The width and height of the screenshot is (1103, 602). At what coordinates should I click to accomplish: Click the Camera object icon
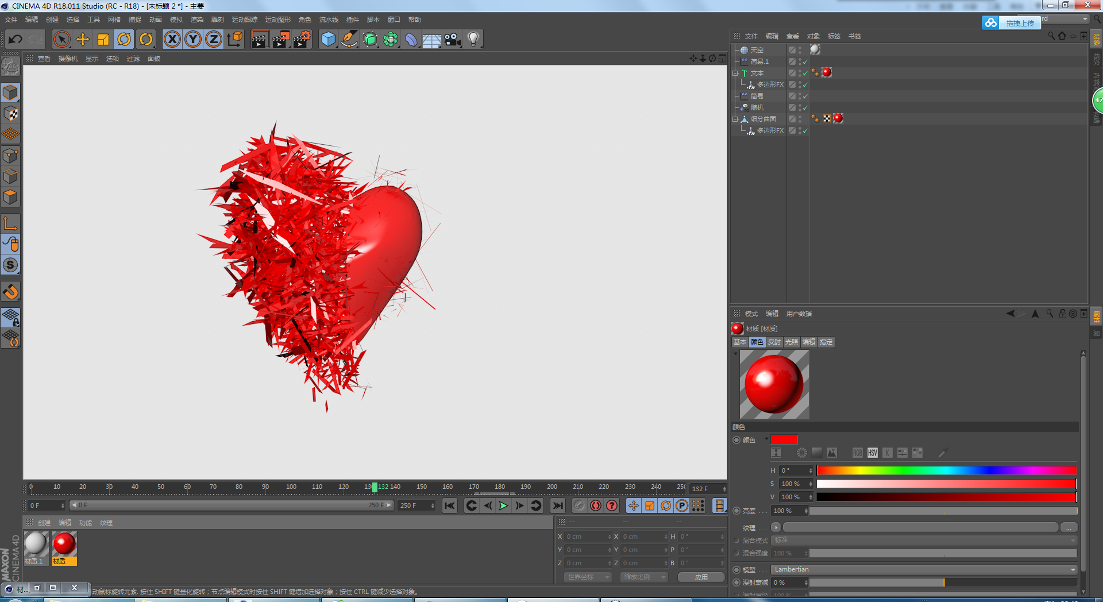coord(453,40)
